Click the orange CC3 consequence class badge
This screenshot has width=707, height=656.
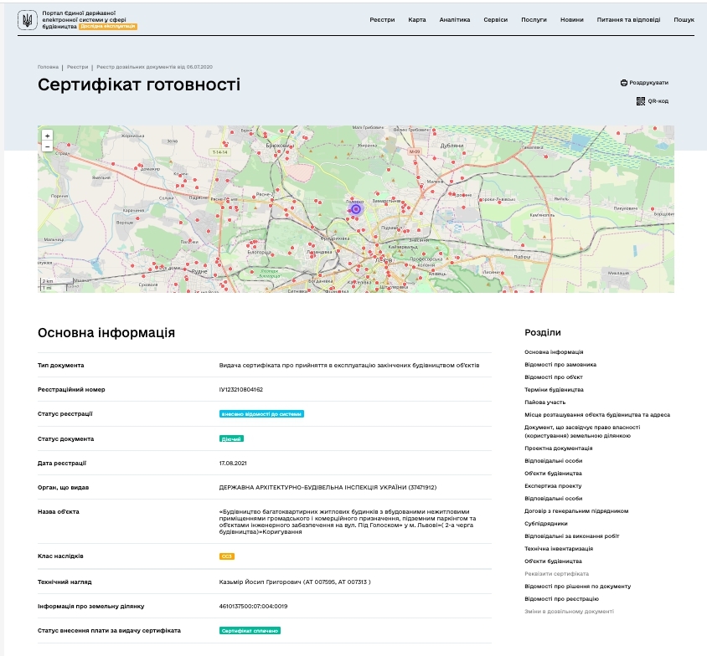pos(227,556)
